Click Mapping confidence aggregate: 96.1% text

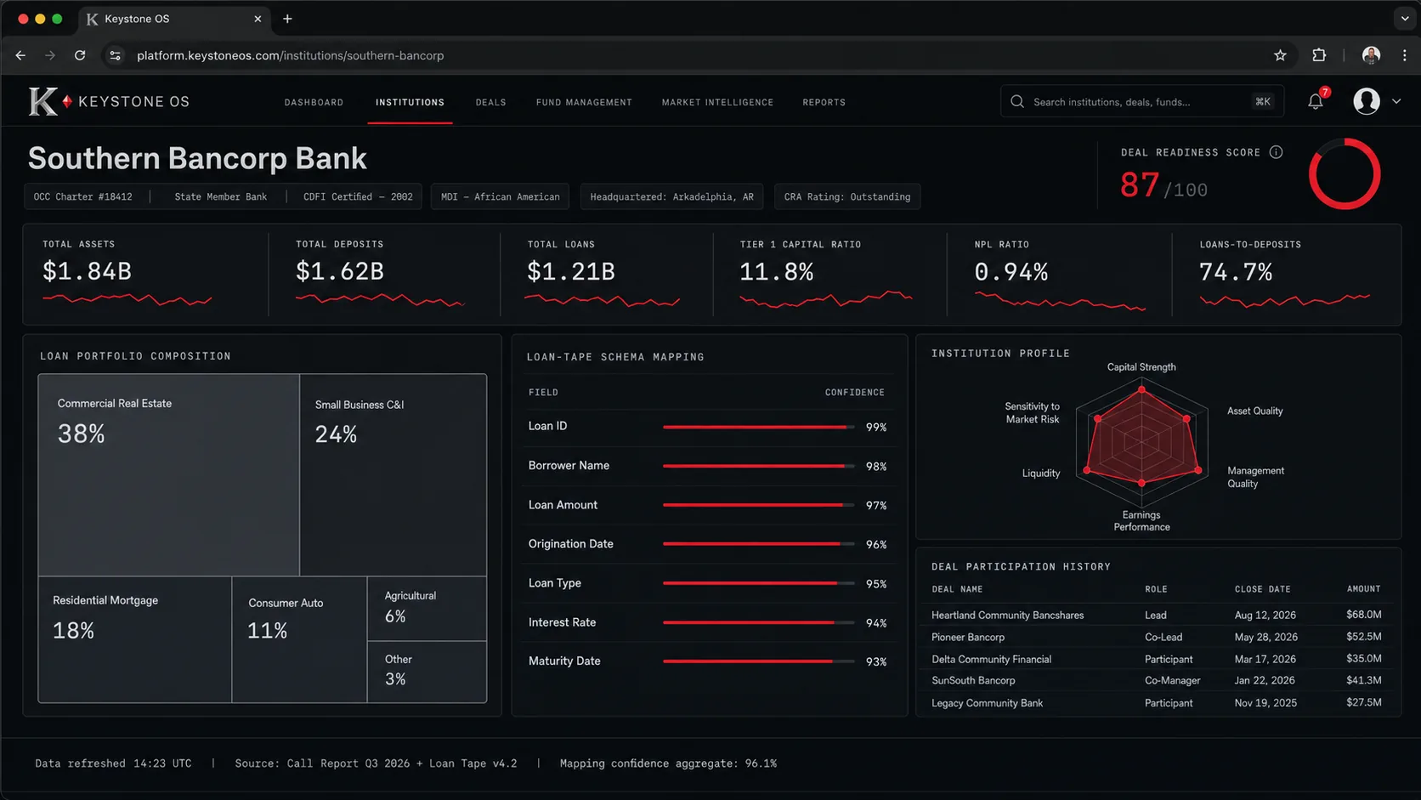(668, 763)
